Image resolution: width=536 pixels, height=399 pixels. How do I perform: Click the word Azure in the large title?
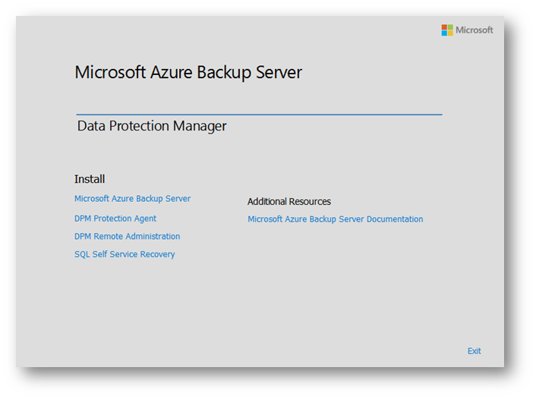click(172, 72)
